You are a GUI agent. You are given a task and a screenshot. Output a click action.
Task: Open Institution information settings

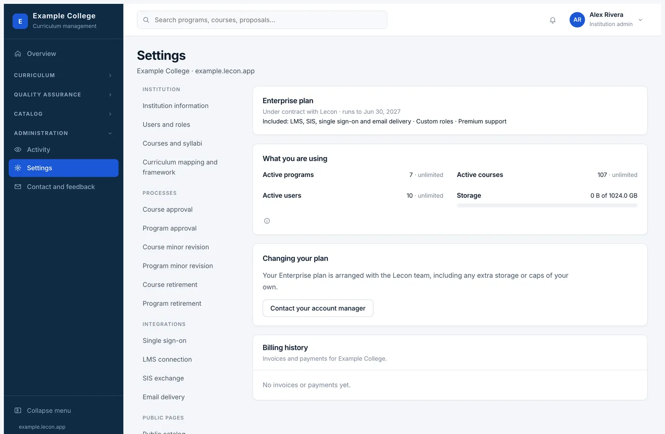click(175, 106)
